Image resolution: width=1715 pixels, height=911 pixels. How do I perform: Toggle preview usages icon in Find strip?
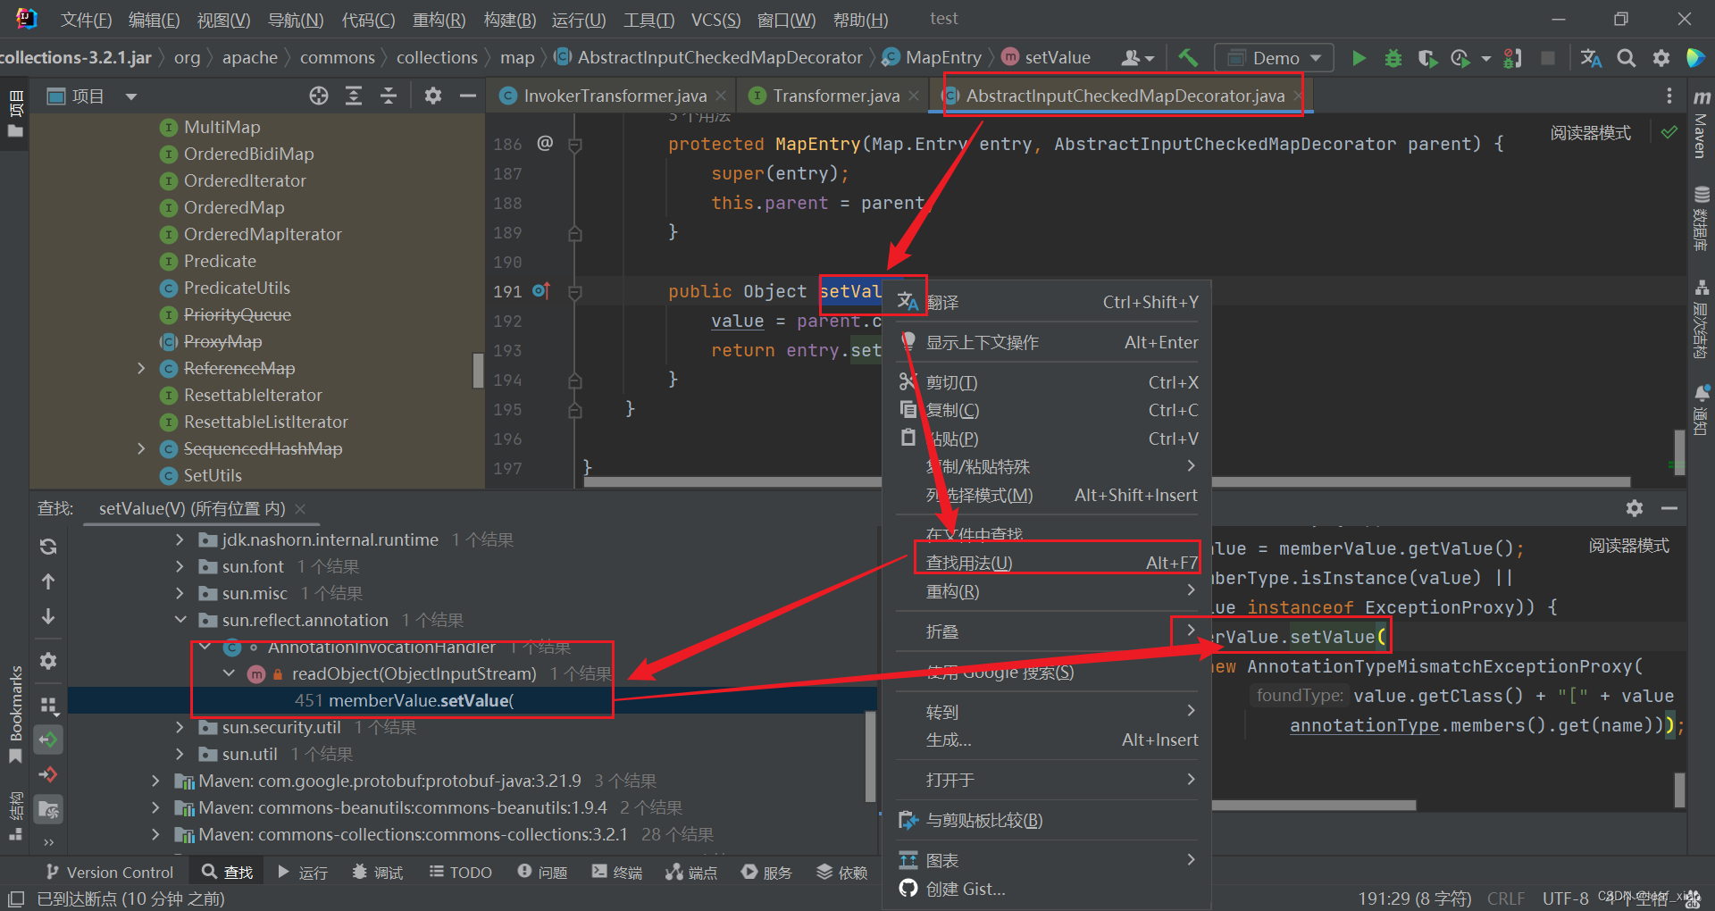tap(48, 809)
